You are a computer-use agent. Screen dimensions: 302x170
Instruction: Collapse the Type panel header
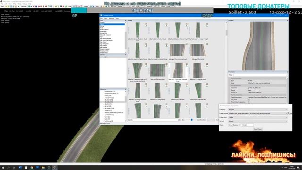(x=126, y=20)
